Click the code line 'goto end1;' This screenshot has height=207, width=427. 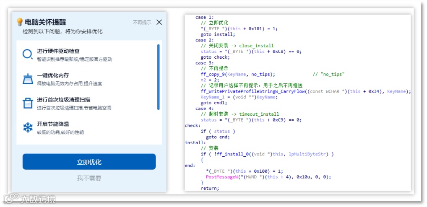pos(214,103)
